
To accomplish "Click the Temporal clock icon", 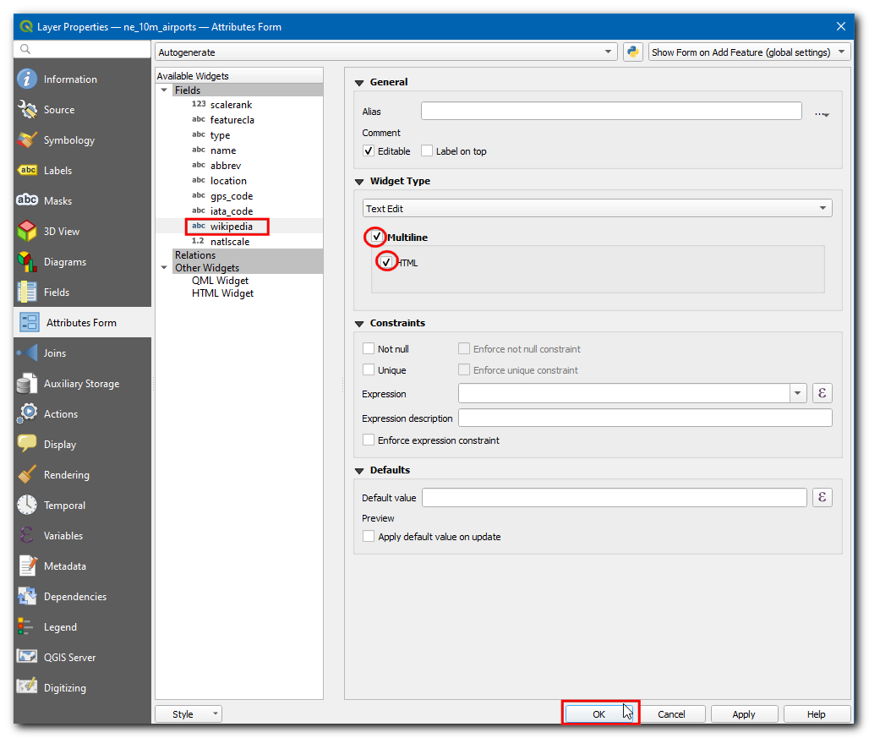I will click(x=28, y=506).
